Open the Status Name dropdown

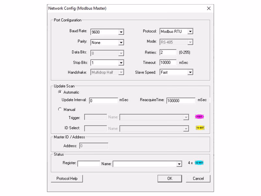(x=179, y=164)
